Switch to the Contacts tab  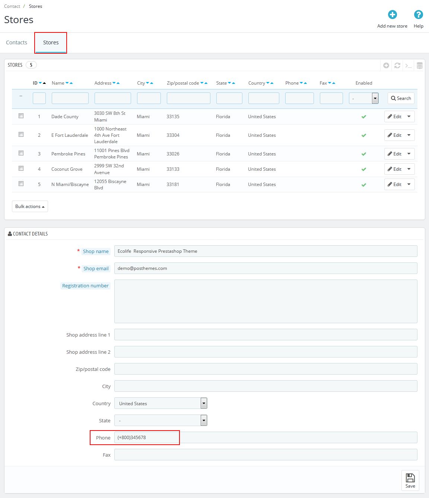coord(16,42)
